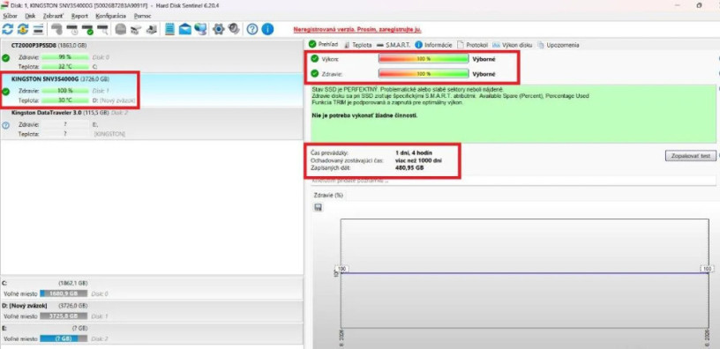Select the Kingston DataTraveler 3.0 disk entry
This screenshot has height=349, width=720.
(x=152, y=123)
